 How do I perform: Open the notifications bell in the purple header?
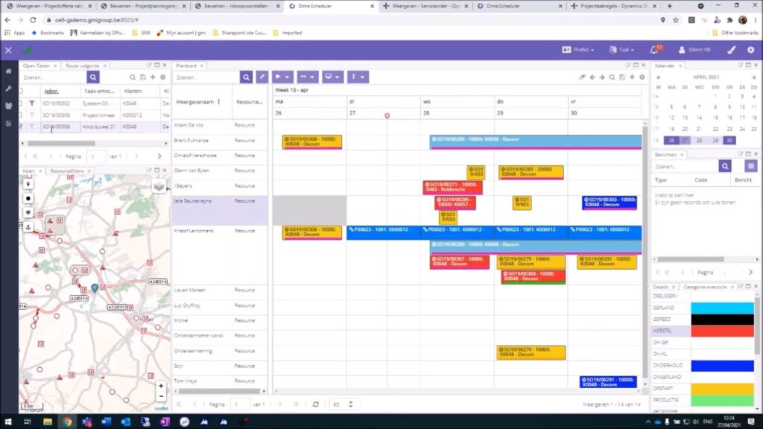pos(654,49)
